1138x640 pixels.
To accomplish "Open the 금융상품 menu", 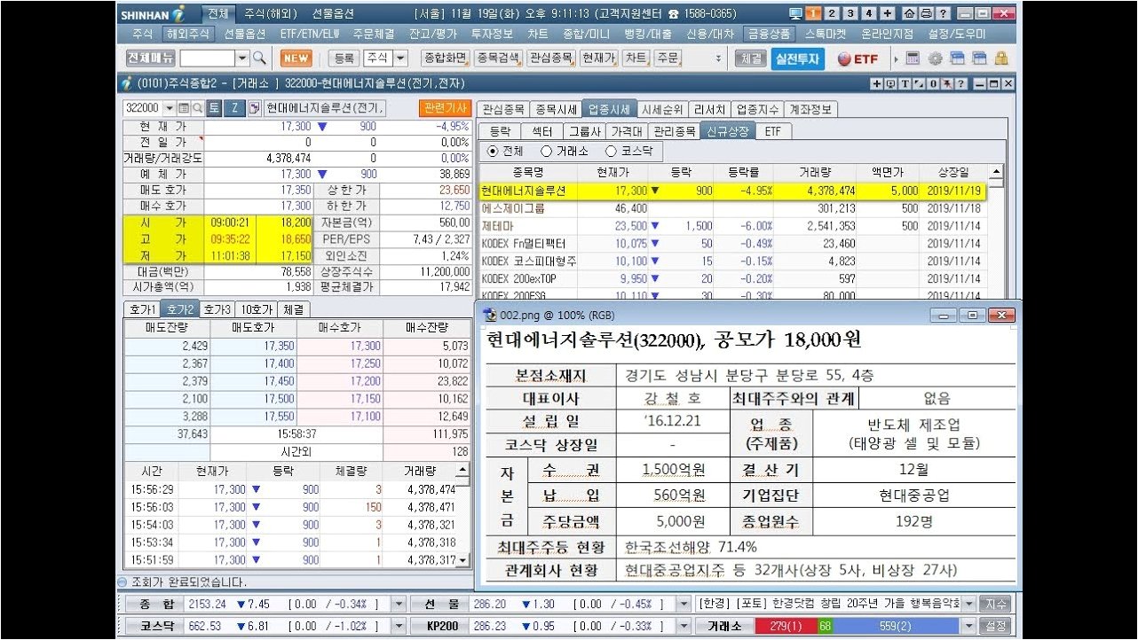I will pos(769,35).
